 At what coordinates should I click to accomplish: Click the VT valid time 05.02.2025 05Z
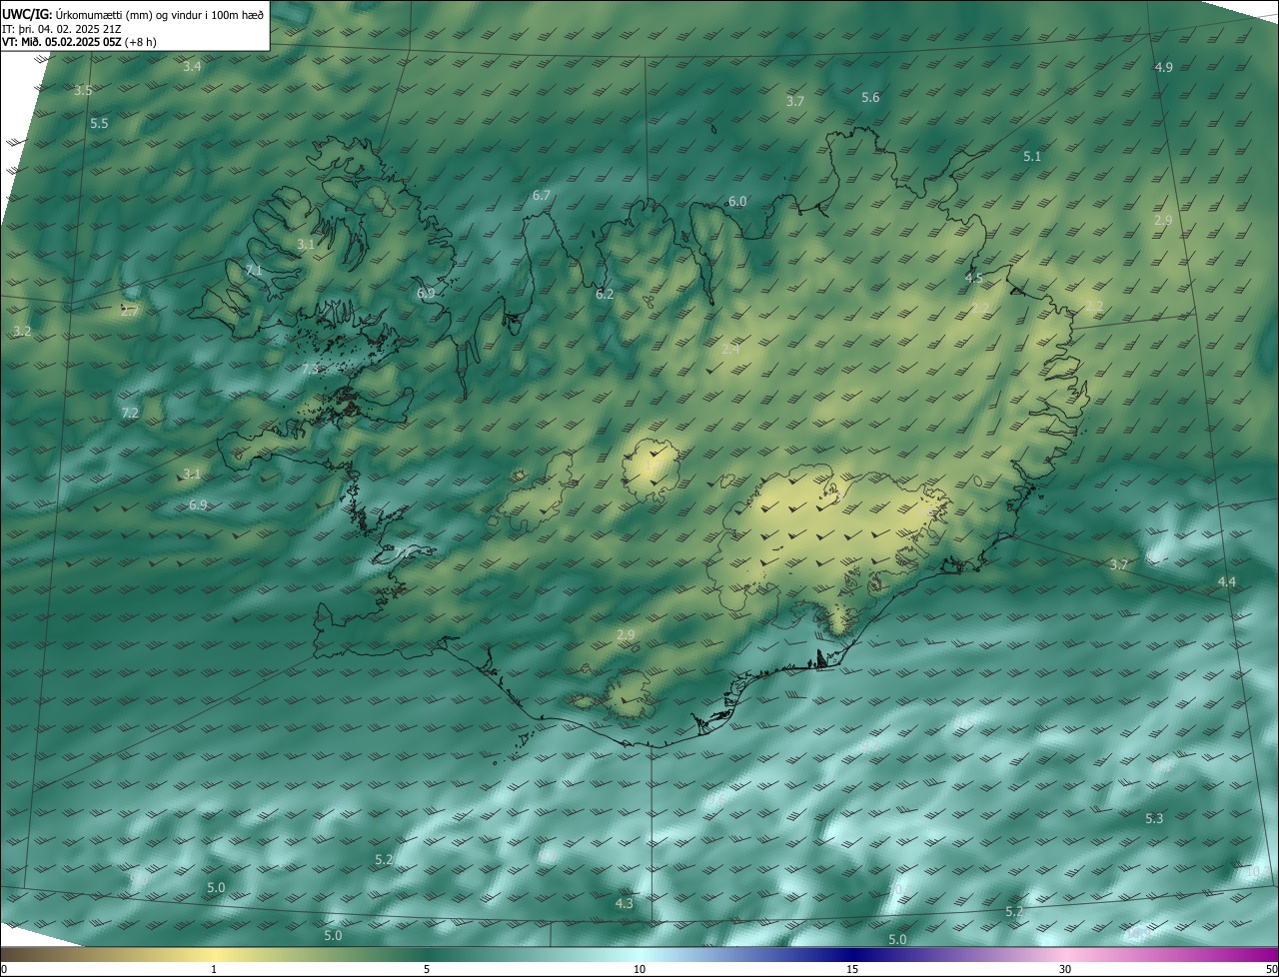click(79, 42)
